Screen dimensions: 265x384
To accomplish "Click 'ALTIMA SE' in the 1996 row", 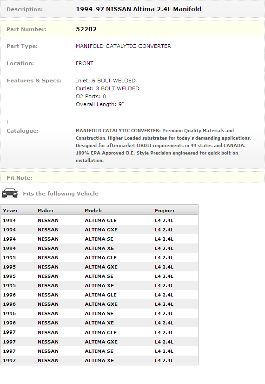I will [x=99, y=313].
